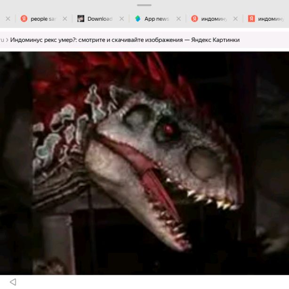The height and width of the screenshot is (289, 289).
Task: Select the first "индомину" tab with the round Yandex icon
Action: coord(209,19)
